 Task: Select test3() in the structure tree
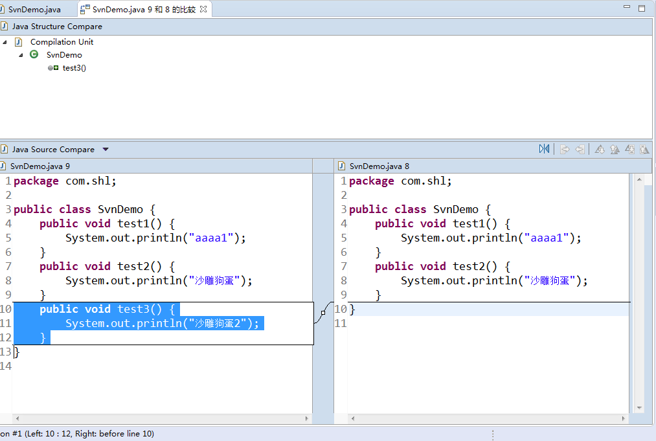pos(74,68)
